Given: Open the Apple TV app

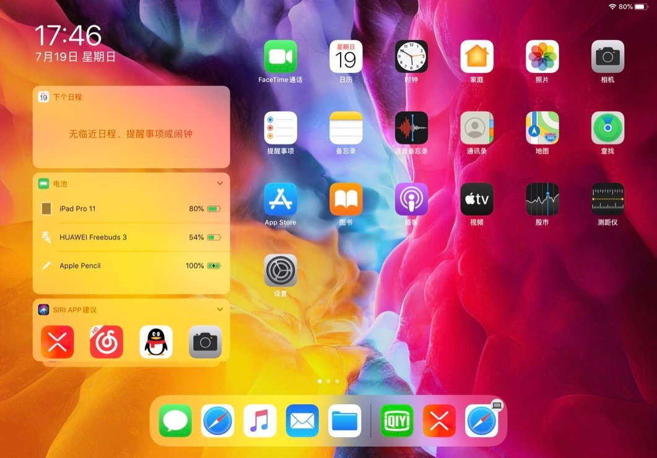Looking at the screenshot, I should click(477, 199).
